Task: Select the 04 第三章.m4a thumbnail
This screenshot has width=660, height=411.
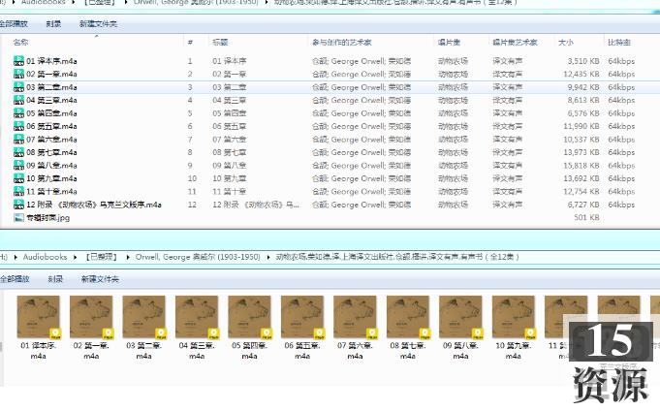Action: tap(197, 317)
